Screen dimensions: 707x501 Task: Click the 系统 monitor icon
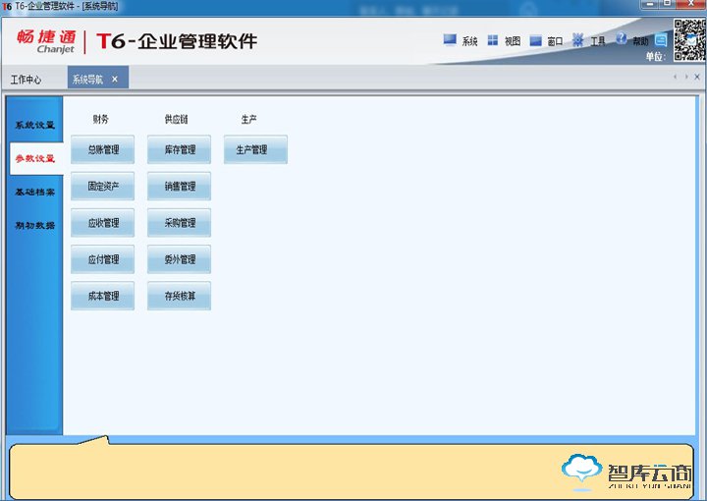tap(450, 40)
